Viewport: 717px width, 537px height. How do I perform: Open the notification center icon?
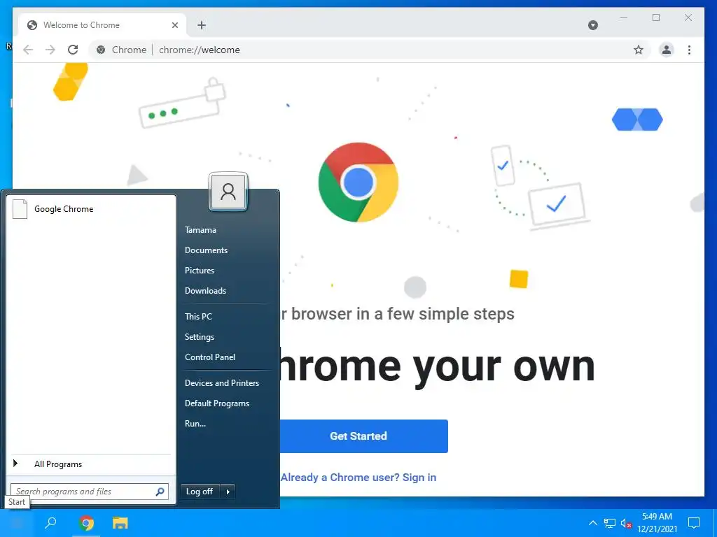[694, 523]
